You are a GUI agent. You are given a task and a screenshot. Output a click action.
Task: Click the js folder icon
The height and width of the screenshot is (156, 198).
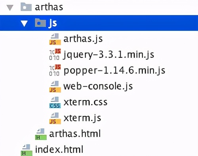tap(40, 23)
